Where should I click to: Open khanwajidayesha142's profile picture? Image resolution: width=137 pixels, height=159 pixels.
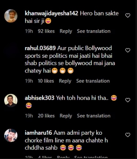[11, 16]
